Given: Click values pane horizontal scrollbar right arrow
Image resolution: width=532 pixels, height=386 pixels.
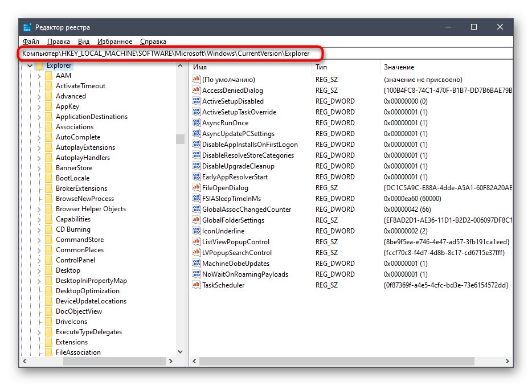Looking at the screenshot, I should (x=508, y=362).
